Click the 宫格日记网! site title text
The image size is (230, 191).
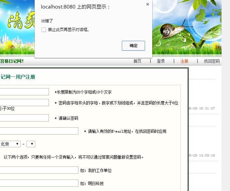coord(12,61)
